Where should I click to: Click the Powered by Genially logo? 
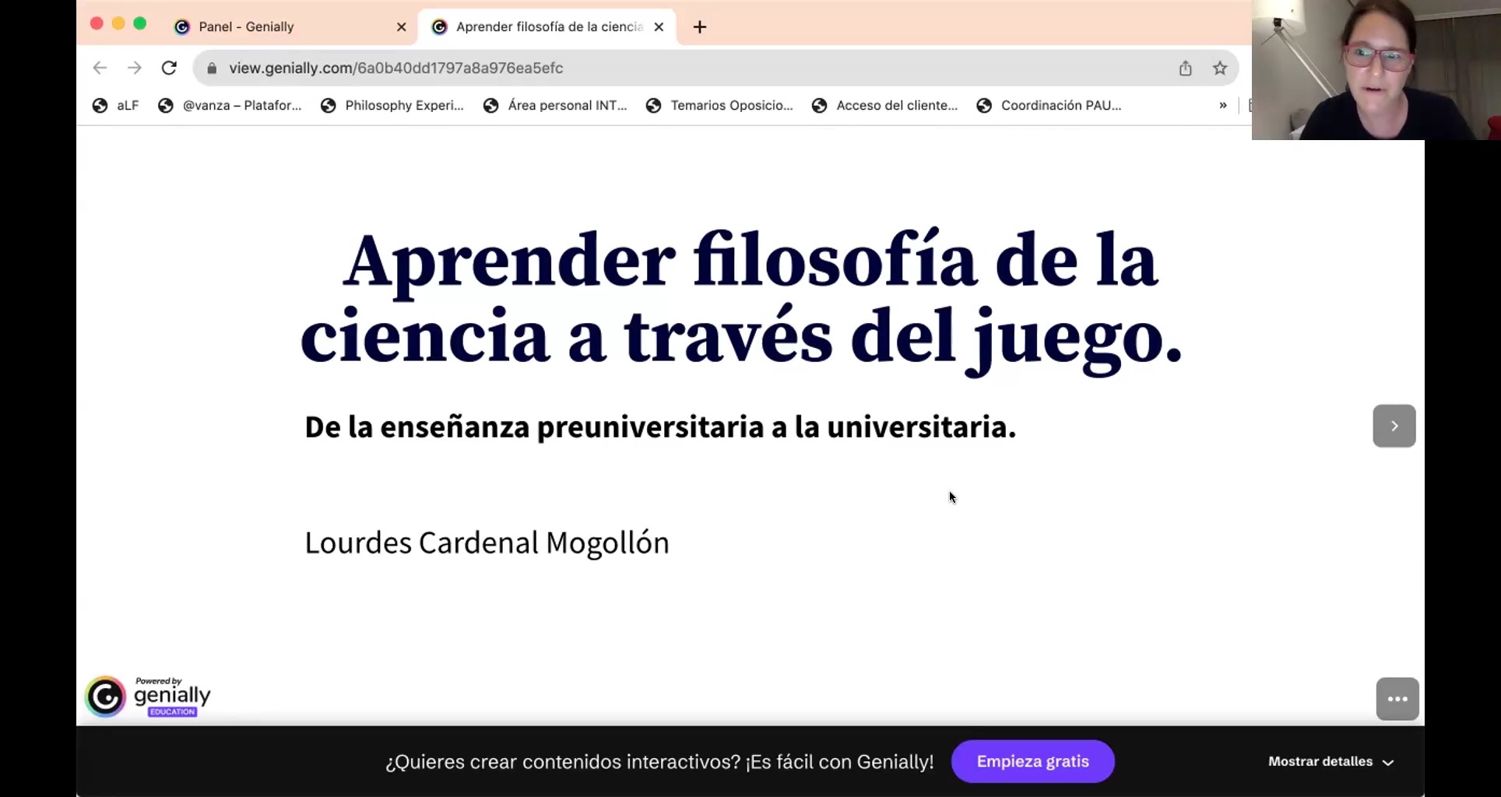(x=148, y=697)
